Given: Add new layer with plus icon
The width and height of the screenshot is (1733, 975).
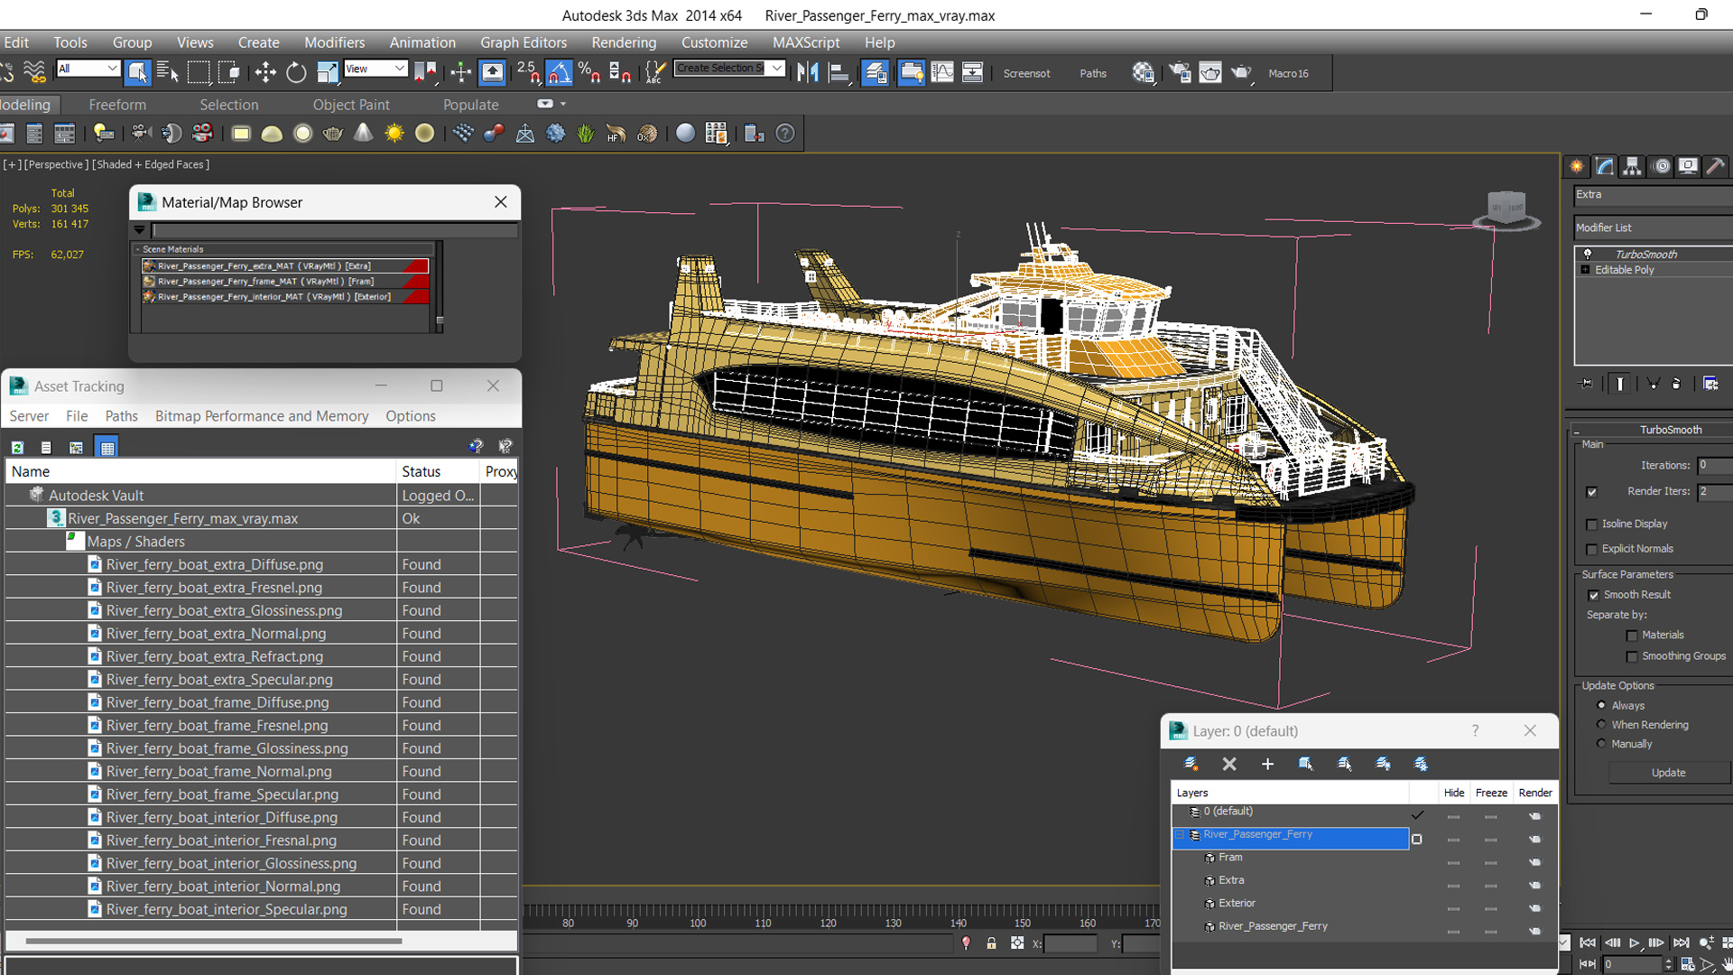Looking at the screenshot, I should (x=1267, y=764).
